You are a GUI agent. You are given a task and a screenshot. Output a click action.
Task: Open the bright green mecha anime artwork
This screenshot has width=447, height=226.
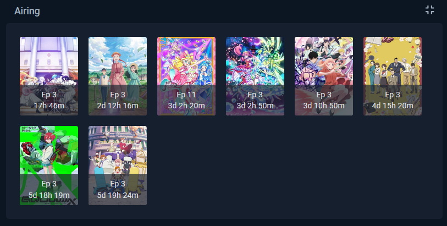(x=49, y=166)
